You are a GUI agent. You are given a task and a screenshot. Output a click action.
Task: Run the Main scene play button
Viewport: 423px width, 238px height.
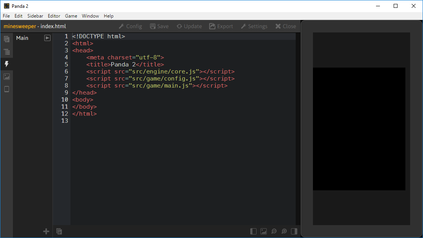coord(47,38)
